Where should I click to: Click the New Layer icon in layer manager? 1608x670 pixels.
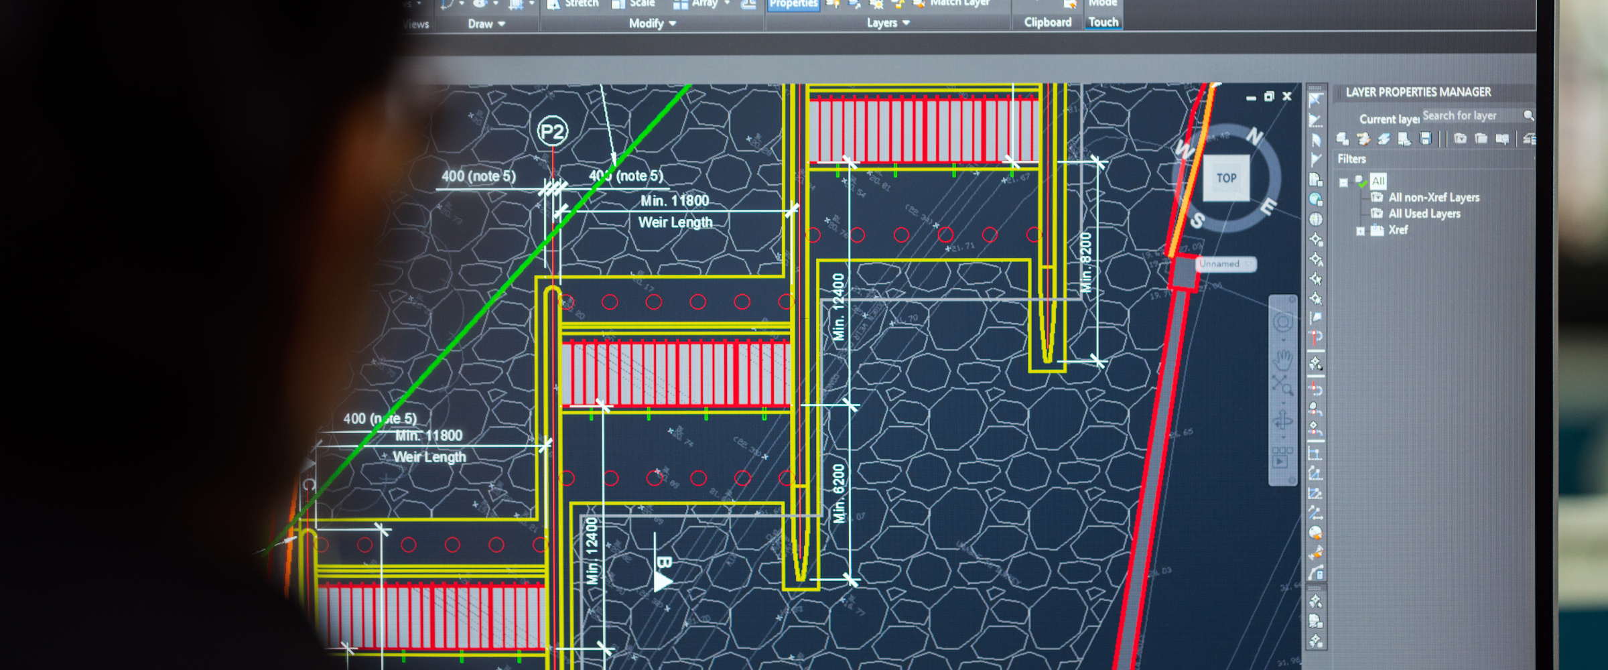pos(1342,139)
